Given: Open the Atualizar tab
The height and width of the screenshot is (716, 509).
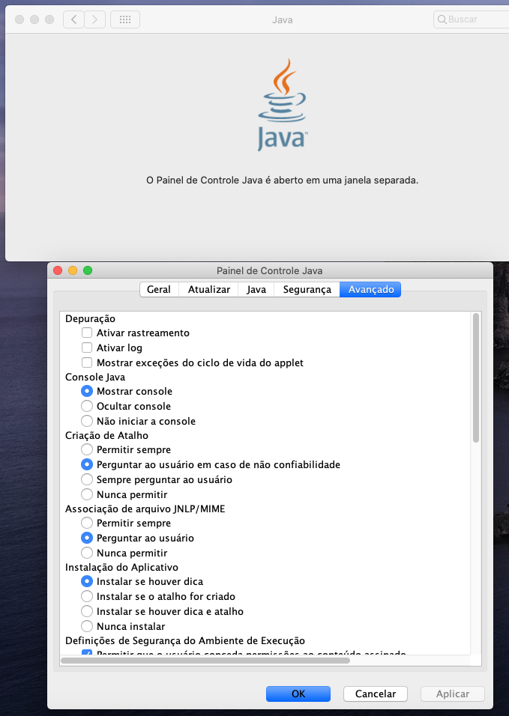Looking at the screenshot, I should (x=209, y=290).
